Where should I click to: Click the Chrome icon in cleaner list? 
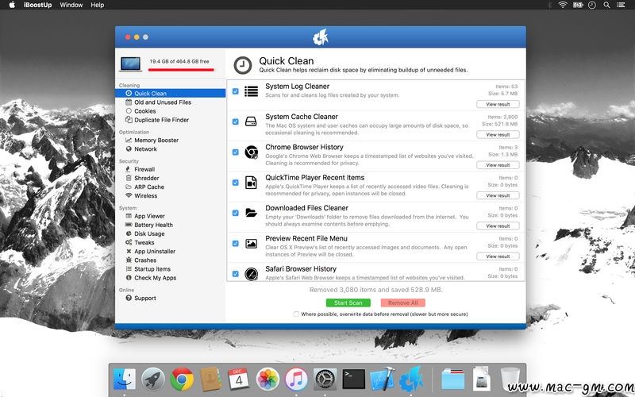point(251,152)
